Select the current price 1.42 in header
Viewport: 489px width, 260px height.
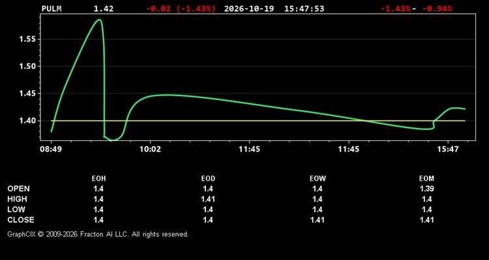coord(104,8)
